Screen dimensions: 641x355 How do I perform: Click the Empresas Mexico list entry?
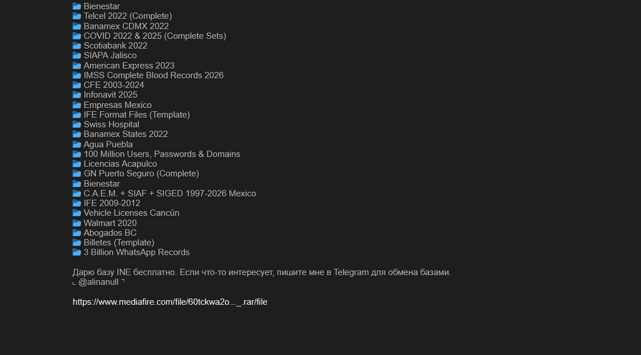coord(118,105)
